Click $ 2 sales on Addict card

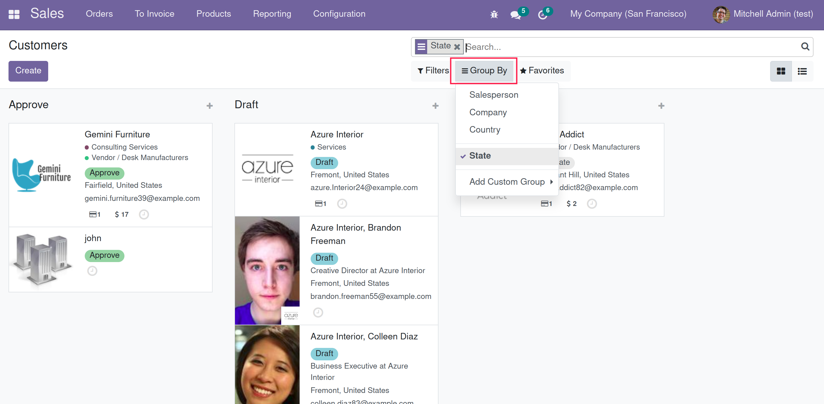571,204
